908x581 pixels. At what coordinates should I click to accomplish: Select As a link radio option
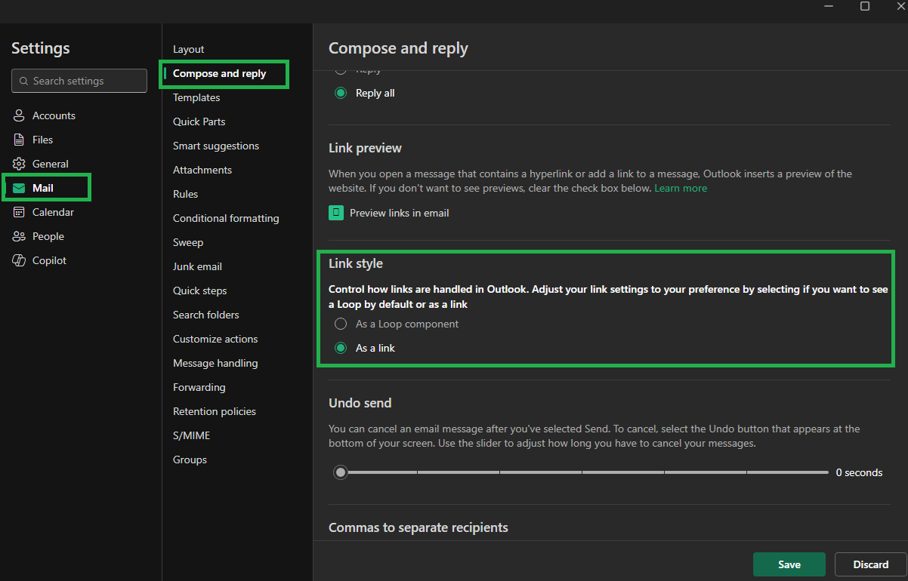point(341,348)
